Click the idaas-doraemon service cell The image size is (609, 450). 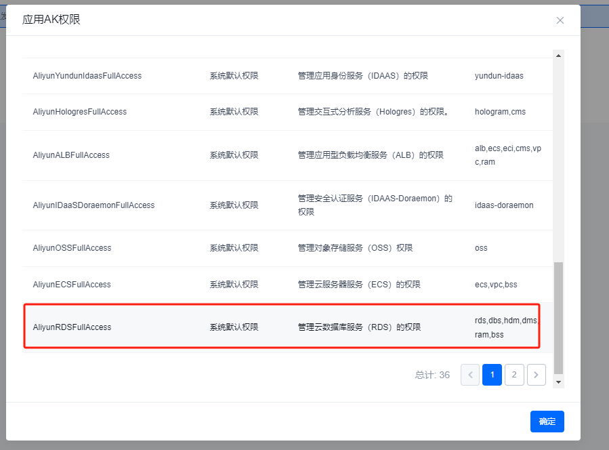coord(504,205)
